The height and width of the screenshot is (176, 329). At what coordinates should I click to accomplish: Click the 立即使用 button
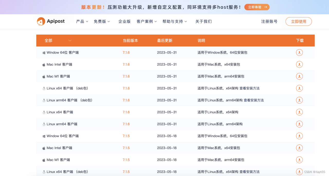click(299, 22)
